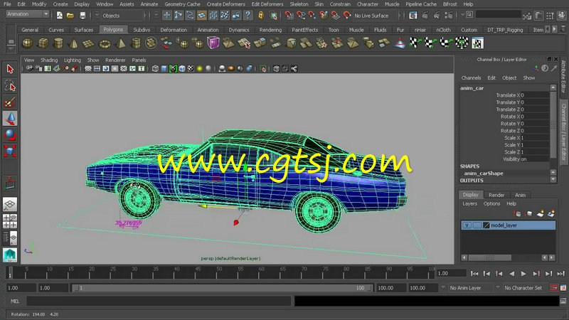Toggle use all lights in viewport toolbar
The width and height of the screenshot is (569, 320).
[x=200, y=68]
